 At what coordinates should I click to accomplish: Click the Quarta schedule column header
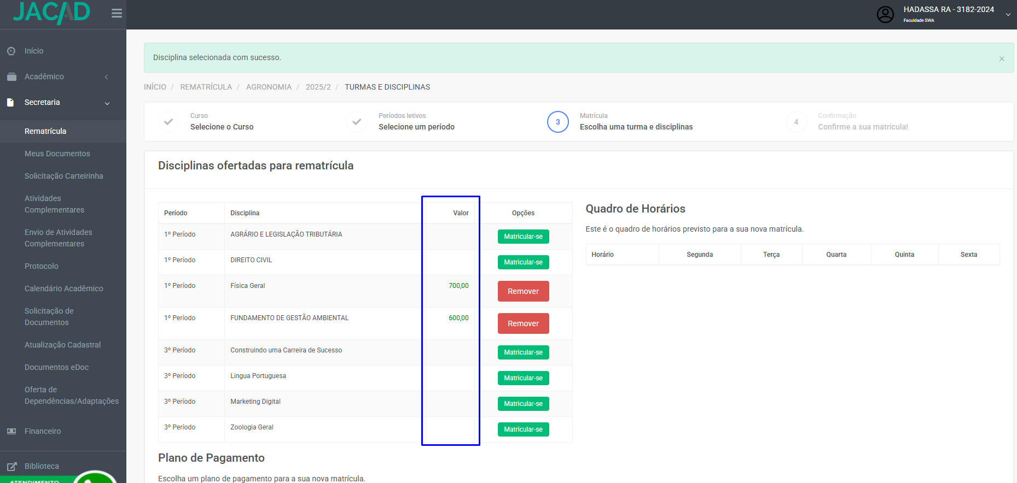836,255
